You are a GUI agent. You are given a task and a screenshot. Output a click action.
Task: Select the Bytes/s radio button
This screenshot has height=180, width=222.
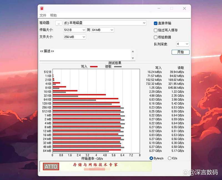151,158
